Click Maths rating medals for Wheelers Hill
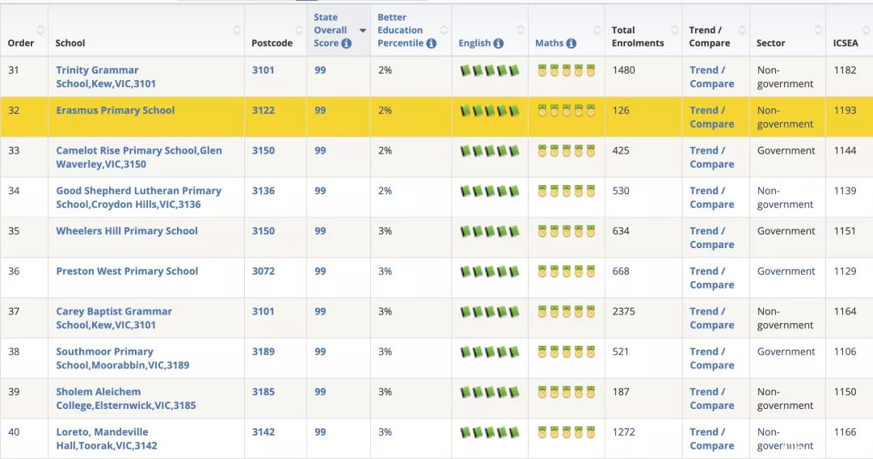Screen dimensions: 873x459 tap(566, 231)
